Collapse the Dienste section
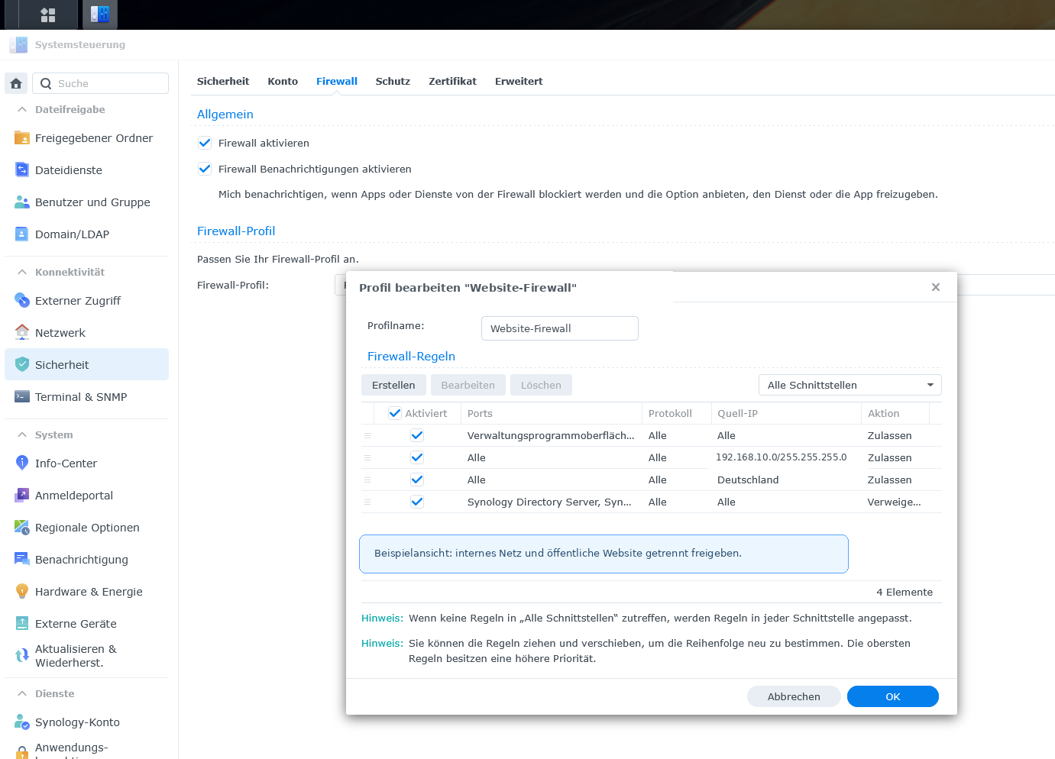 (x=22, y=694)
